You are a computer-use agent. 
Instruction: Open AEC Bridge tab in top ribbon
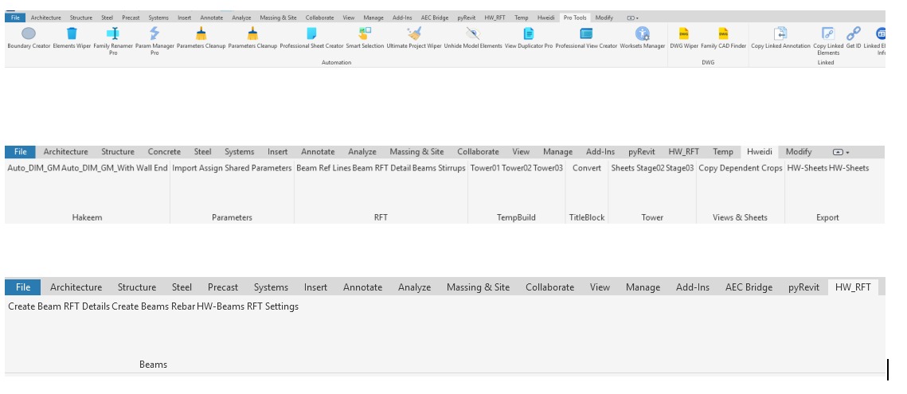[435, 18]
